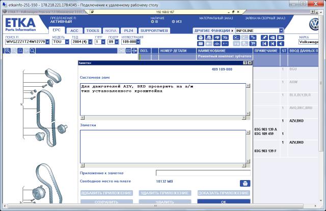Click the СОХРАНИТЬ button
This screenshot has height=211, width=326.
[x=106, y=202]
